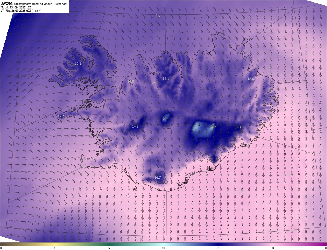Click the color scale tick labeled 10

tap(163, 248)
